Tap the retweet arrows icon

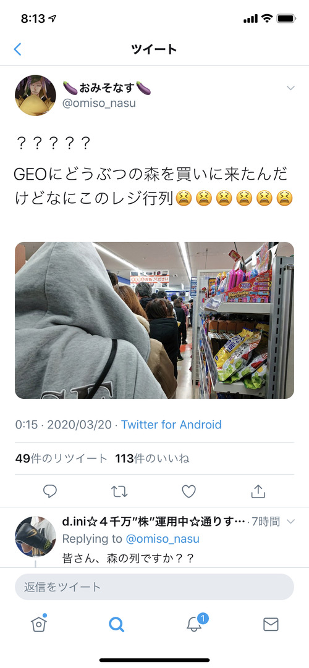[119, 491]
